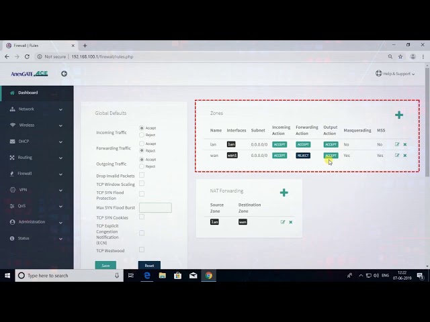This screenshot has width=430, height=322.
Task: Open the Chrome three-dot menu
Action: click(x=423, y=56)
